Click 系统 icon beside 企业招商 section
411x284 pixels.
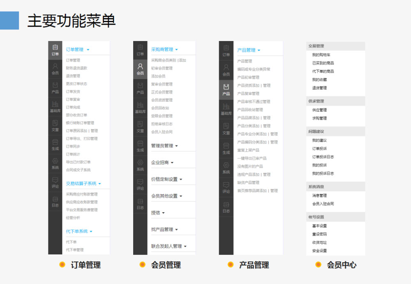[140, 165]
